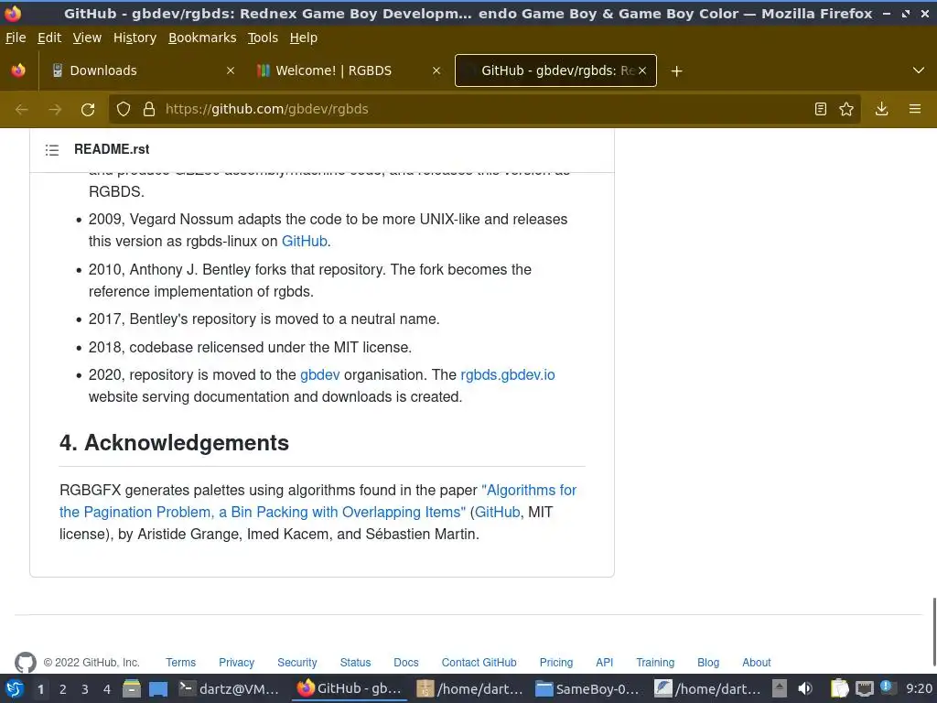Select the GitHub - gbdev/rgbds tab
The image size is (937, 703).
point(555,70)
